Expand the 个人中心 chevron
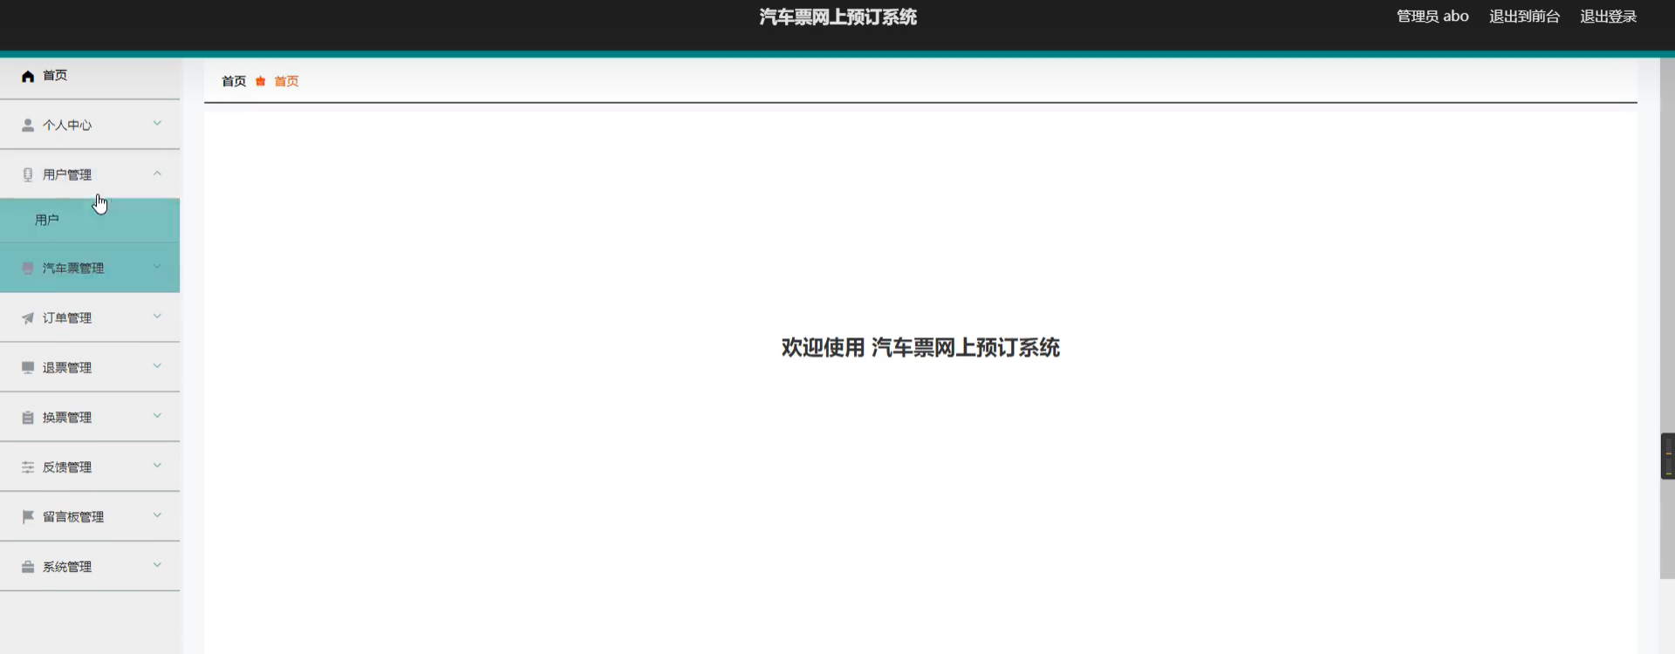Screen dimensions: 1675x654 (x=157, y=124)
